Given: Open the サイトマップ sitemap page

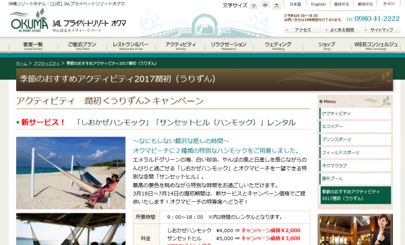Looking at the screenshot, I should click(x=381, y=30).
